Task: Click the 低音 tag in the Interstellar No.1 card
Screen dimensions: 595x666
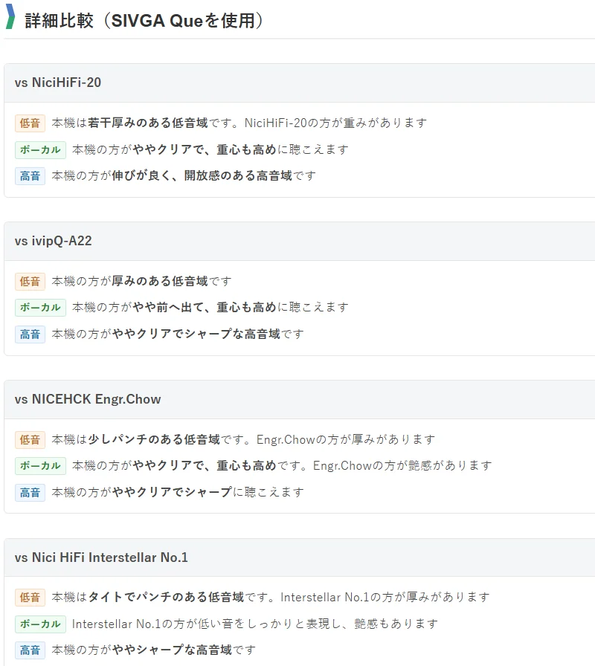Action: (30, 598)
